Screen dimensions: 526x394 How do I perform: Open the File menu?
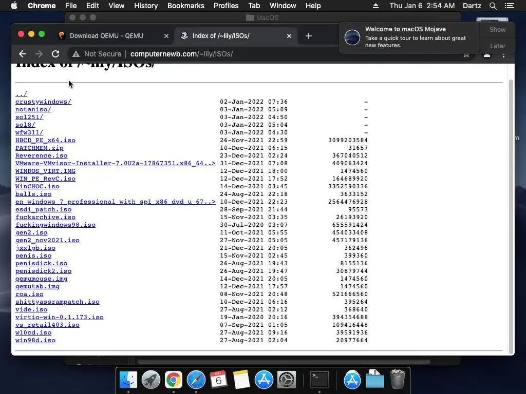click(71, 6)
